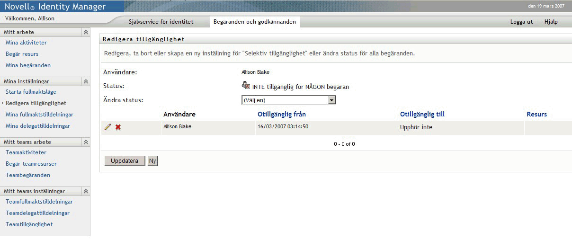572x249 pixels.
Task: Open Begär resurs
Action: pos(22,54)
